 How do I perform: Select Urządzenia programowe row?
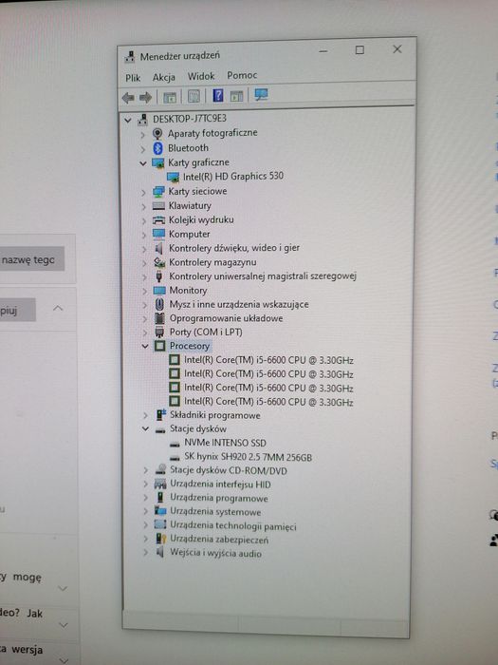(219, 498)
